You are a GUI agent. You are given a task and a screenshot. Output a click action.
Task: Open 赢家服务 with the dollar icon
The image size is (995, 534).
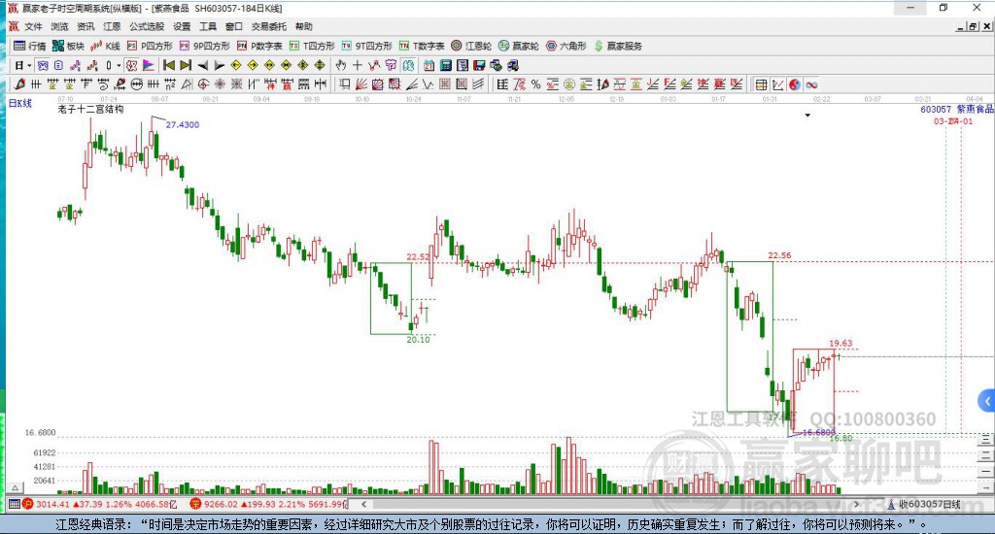618,46
